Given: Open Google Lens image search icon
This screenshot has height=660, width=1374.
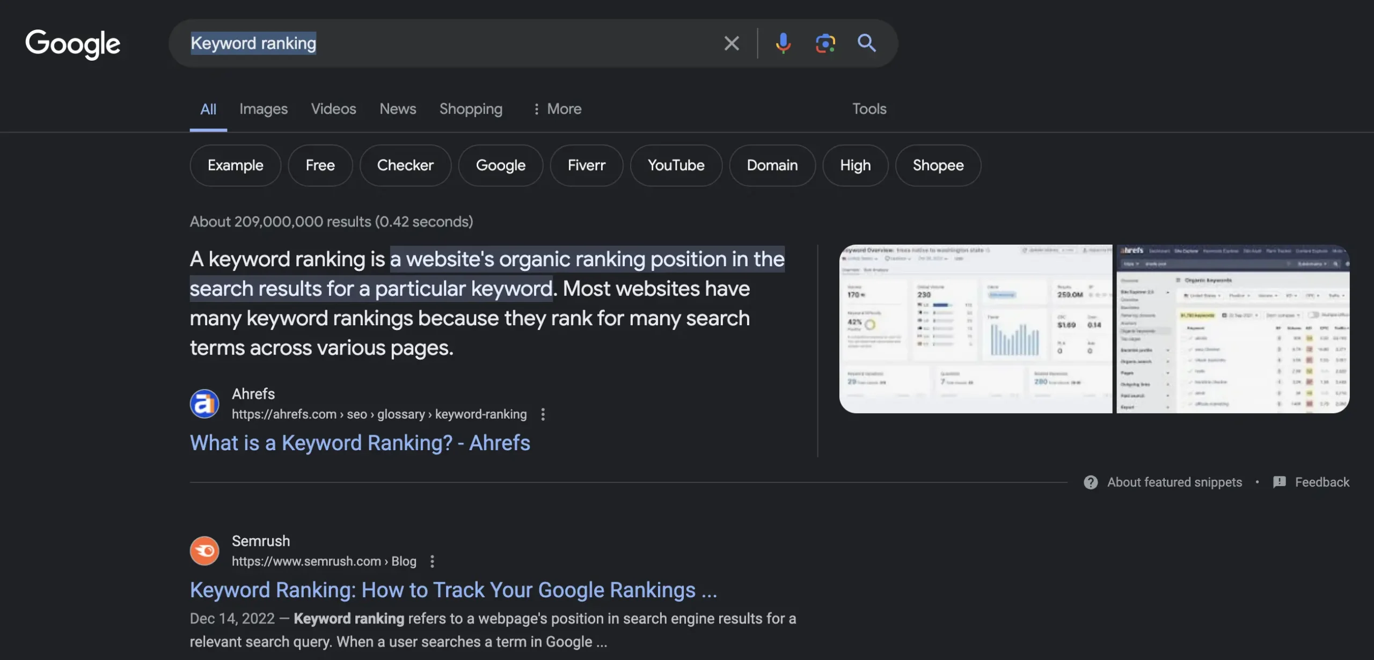Looking at the screenshot, I should pos(825,43).
